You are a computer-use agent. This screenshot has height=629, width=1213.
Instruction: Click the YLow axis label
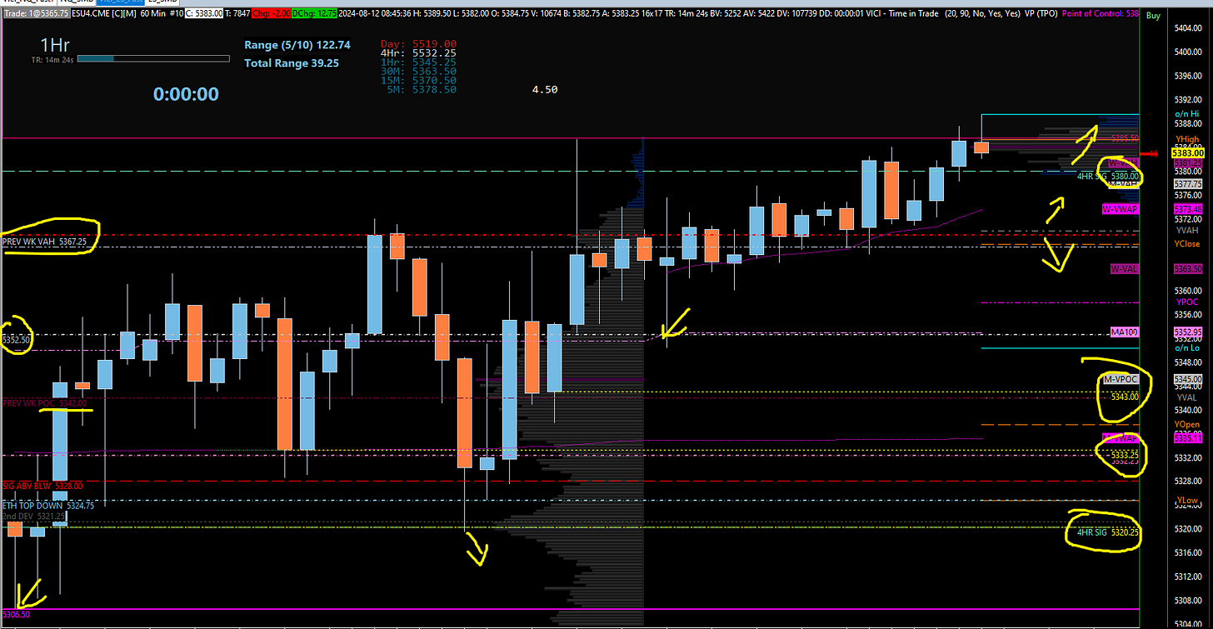point(1187,500)
